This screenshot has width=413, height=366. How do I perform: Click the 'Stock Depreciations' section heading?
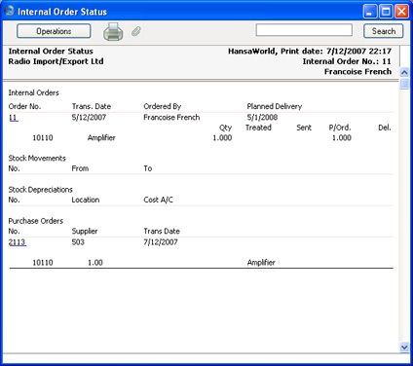click(x=41, y=190)
